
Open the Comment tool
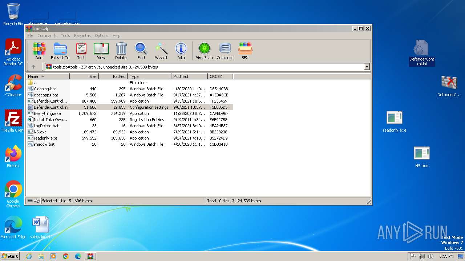[x=225, y=51]
